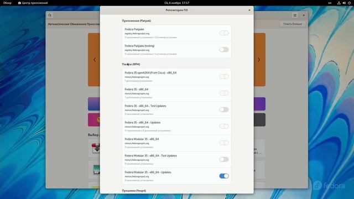This screenshot has width=354, height=199.
Task: Click the purple category tile on right
Action: pos(259,104)
